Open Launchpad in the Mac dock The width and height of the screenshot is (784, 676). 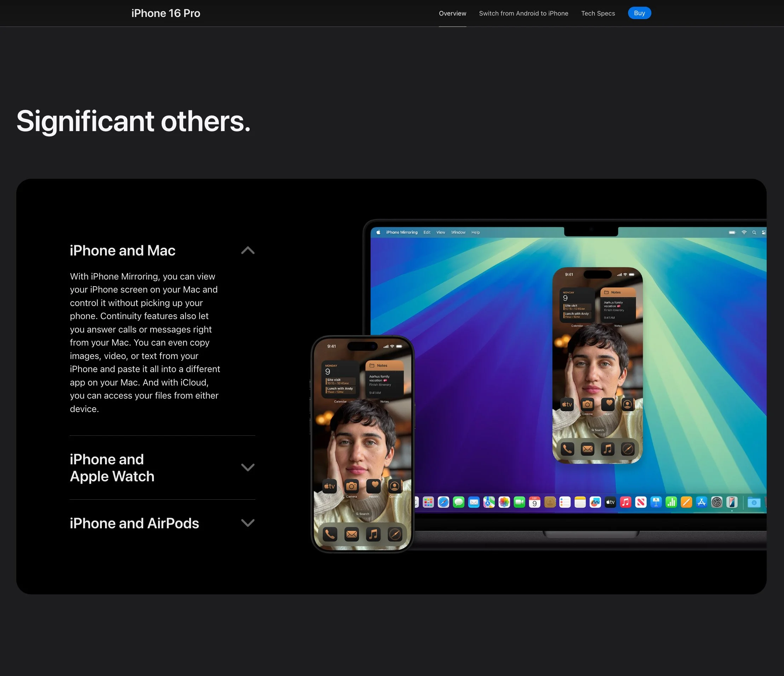(x=428, y=502)
